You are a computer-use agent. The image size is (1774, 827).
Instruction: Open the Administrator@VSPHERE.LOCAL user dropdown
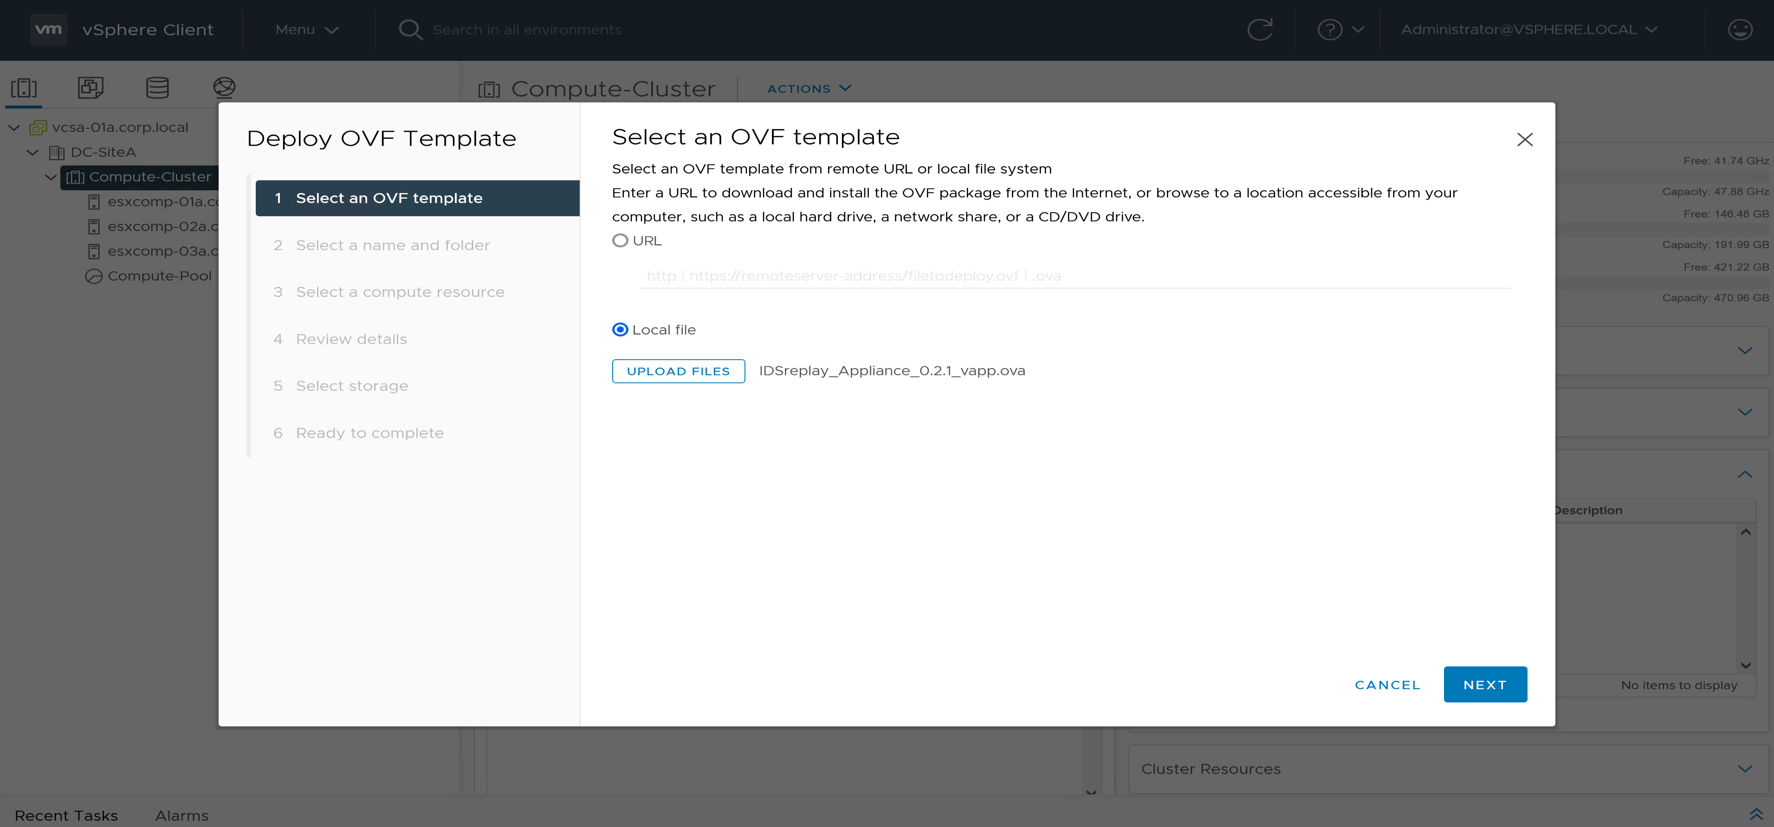[x=1529, y=30]
